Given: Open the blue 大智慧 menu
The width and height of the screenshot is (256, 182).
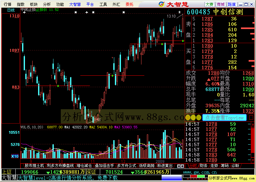Looking at the screenshot, I should click(x=75, y=4).
